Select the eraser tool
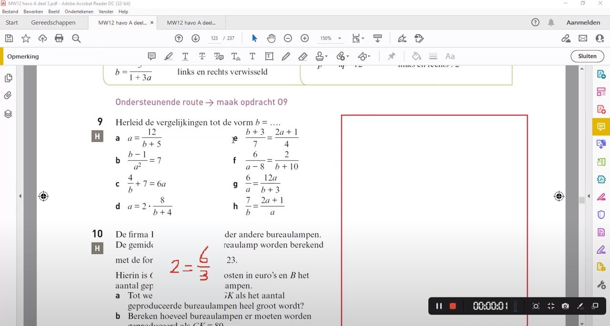The width and height of the screenshot is (610, 326). click(x=302, y=56)
